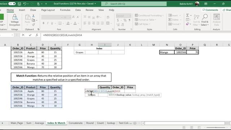Viewport: 231px width, 130px height.
Task: Click the account name Babita Kohli
Action: click(x=186, y=4)
